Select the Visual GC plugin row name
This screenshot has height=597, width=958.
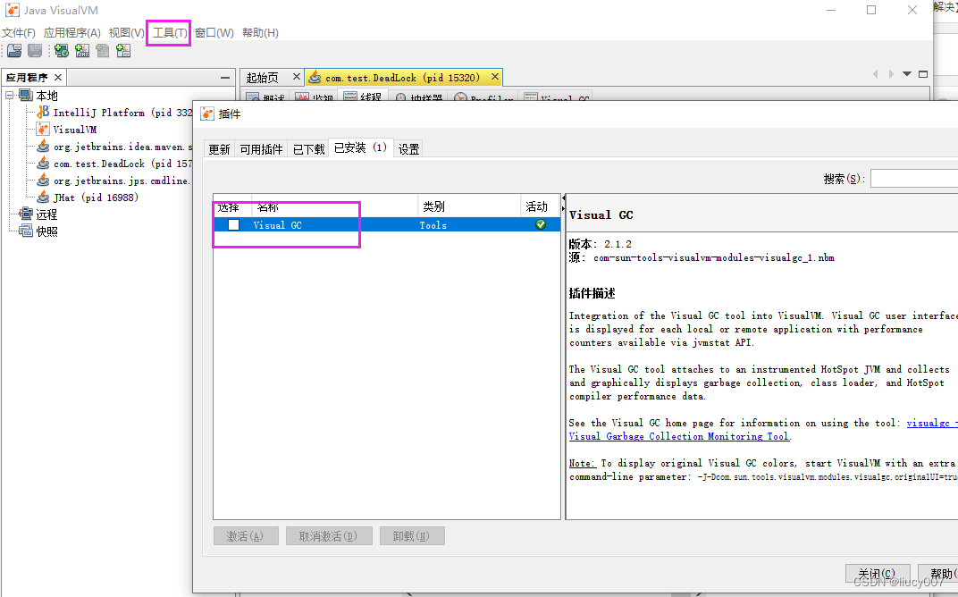277,225
